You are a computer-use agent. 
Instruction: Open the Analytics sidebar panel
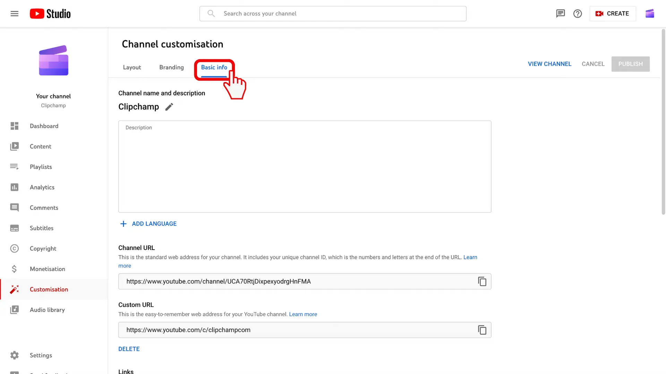pyautogui.click(x=42, y=187)
